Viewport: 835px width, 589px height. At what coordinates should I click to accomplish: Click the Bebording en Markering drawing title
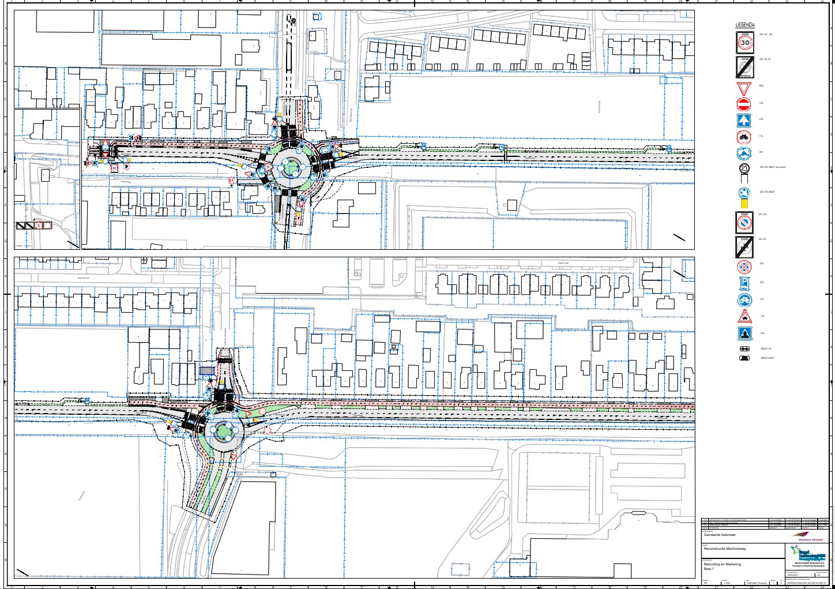(722, 564)
